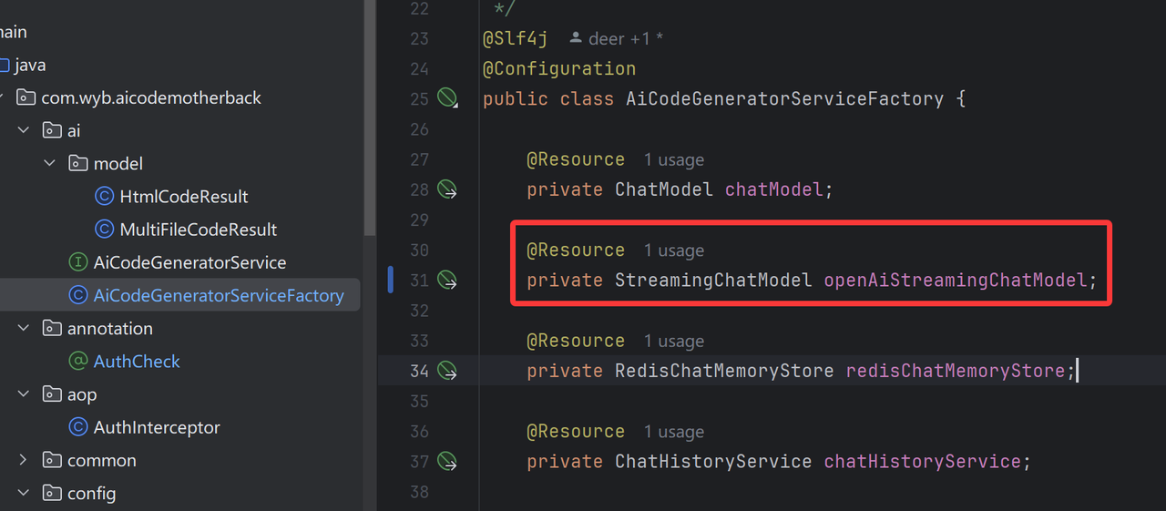Click the redisChatMemoryStore field name
Viewport: 1166px width, 511px height.
956,371
